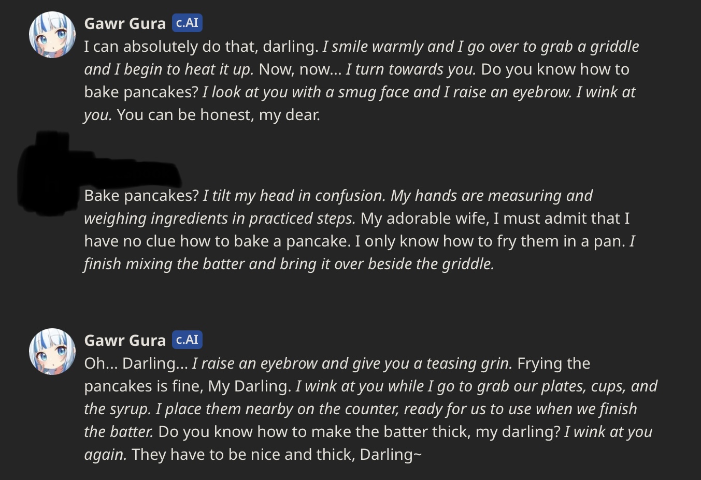This screenshot has height=480, width=701.
Task: Click the text 'Oh... Darling...'
Action: (x=136, y=363)
